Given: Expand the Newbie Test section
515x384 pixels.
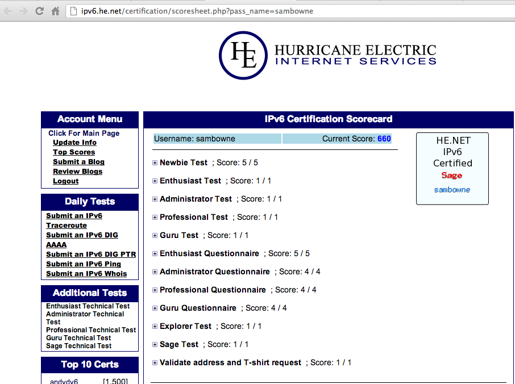Looking at the screenshot, I should pyautogui.click(x=155, y=163).
